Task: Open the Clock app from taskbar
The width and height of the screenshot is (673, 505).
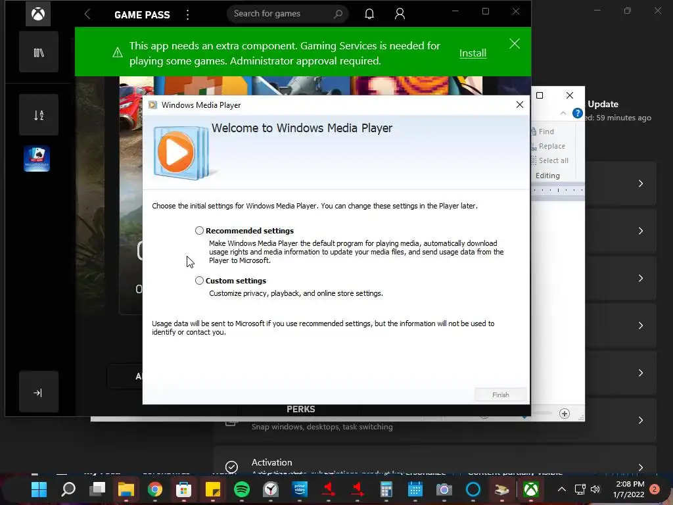Action: coord(271,489)
